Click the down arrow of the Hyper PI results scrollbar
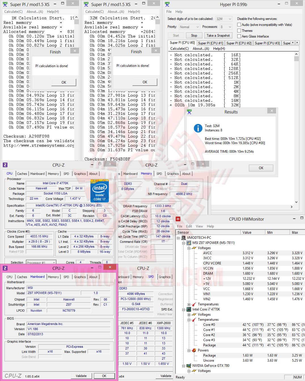The image size is (305, 381). [x=296, y=202]
